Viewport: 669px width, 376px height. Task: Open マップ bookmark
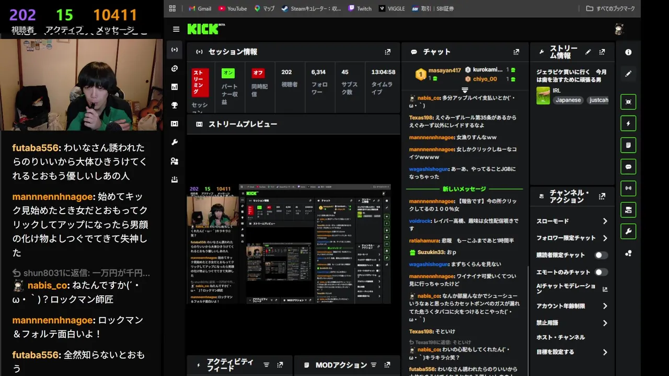coord(264,8)
